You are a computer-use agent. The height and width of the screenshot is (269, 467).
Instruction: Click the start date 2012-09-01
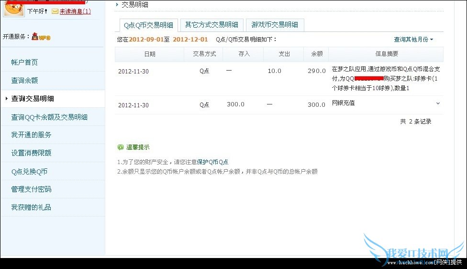coord(146,40)
